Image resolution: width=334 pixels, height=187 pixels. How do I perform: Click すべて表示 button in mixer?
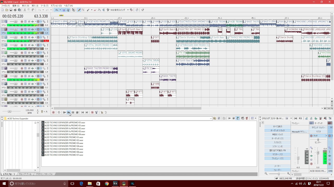[277, 126]
